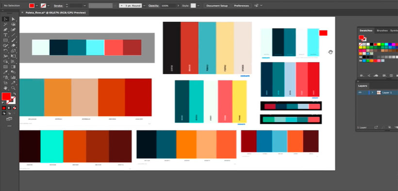Pick the yellow swatch in Swatches panel

click(x=379, y=44)
